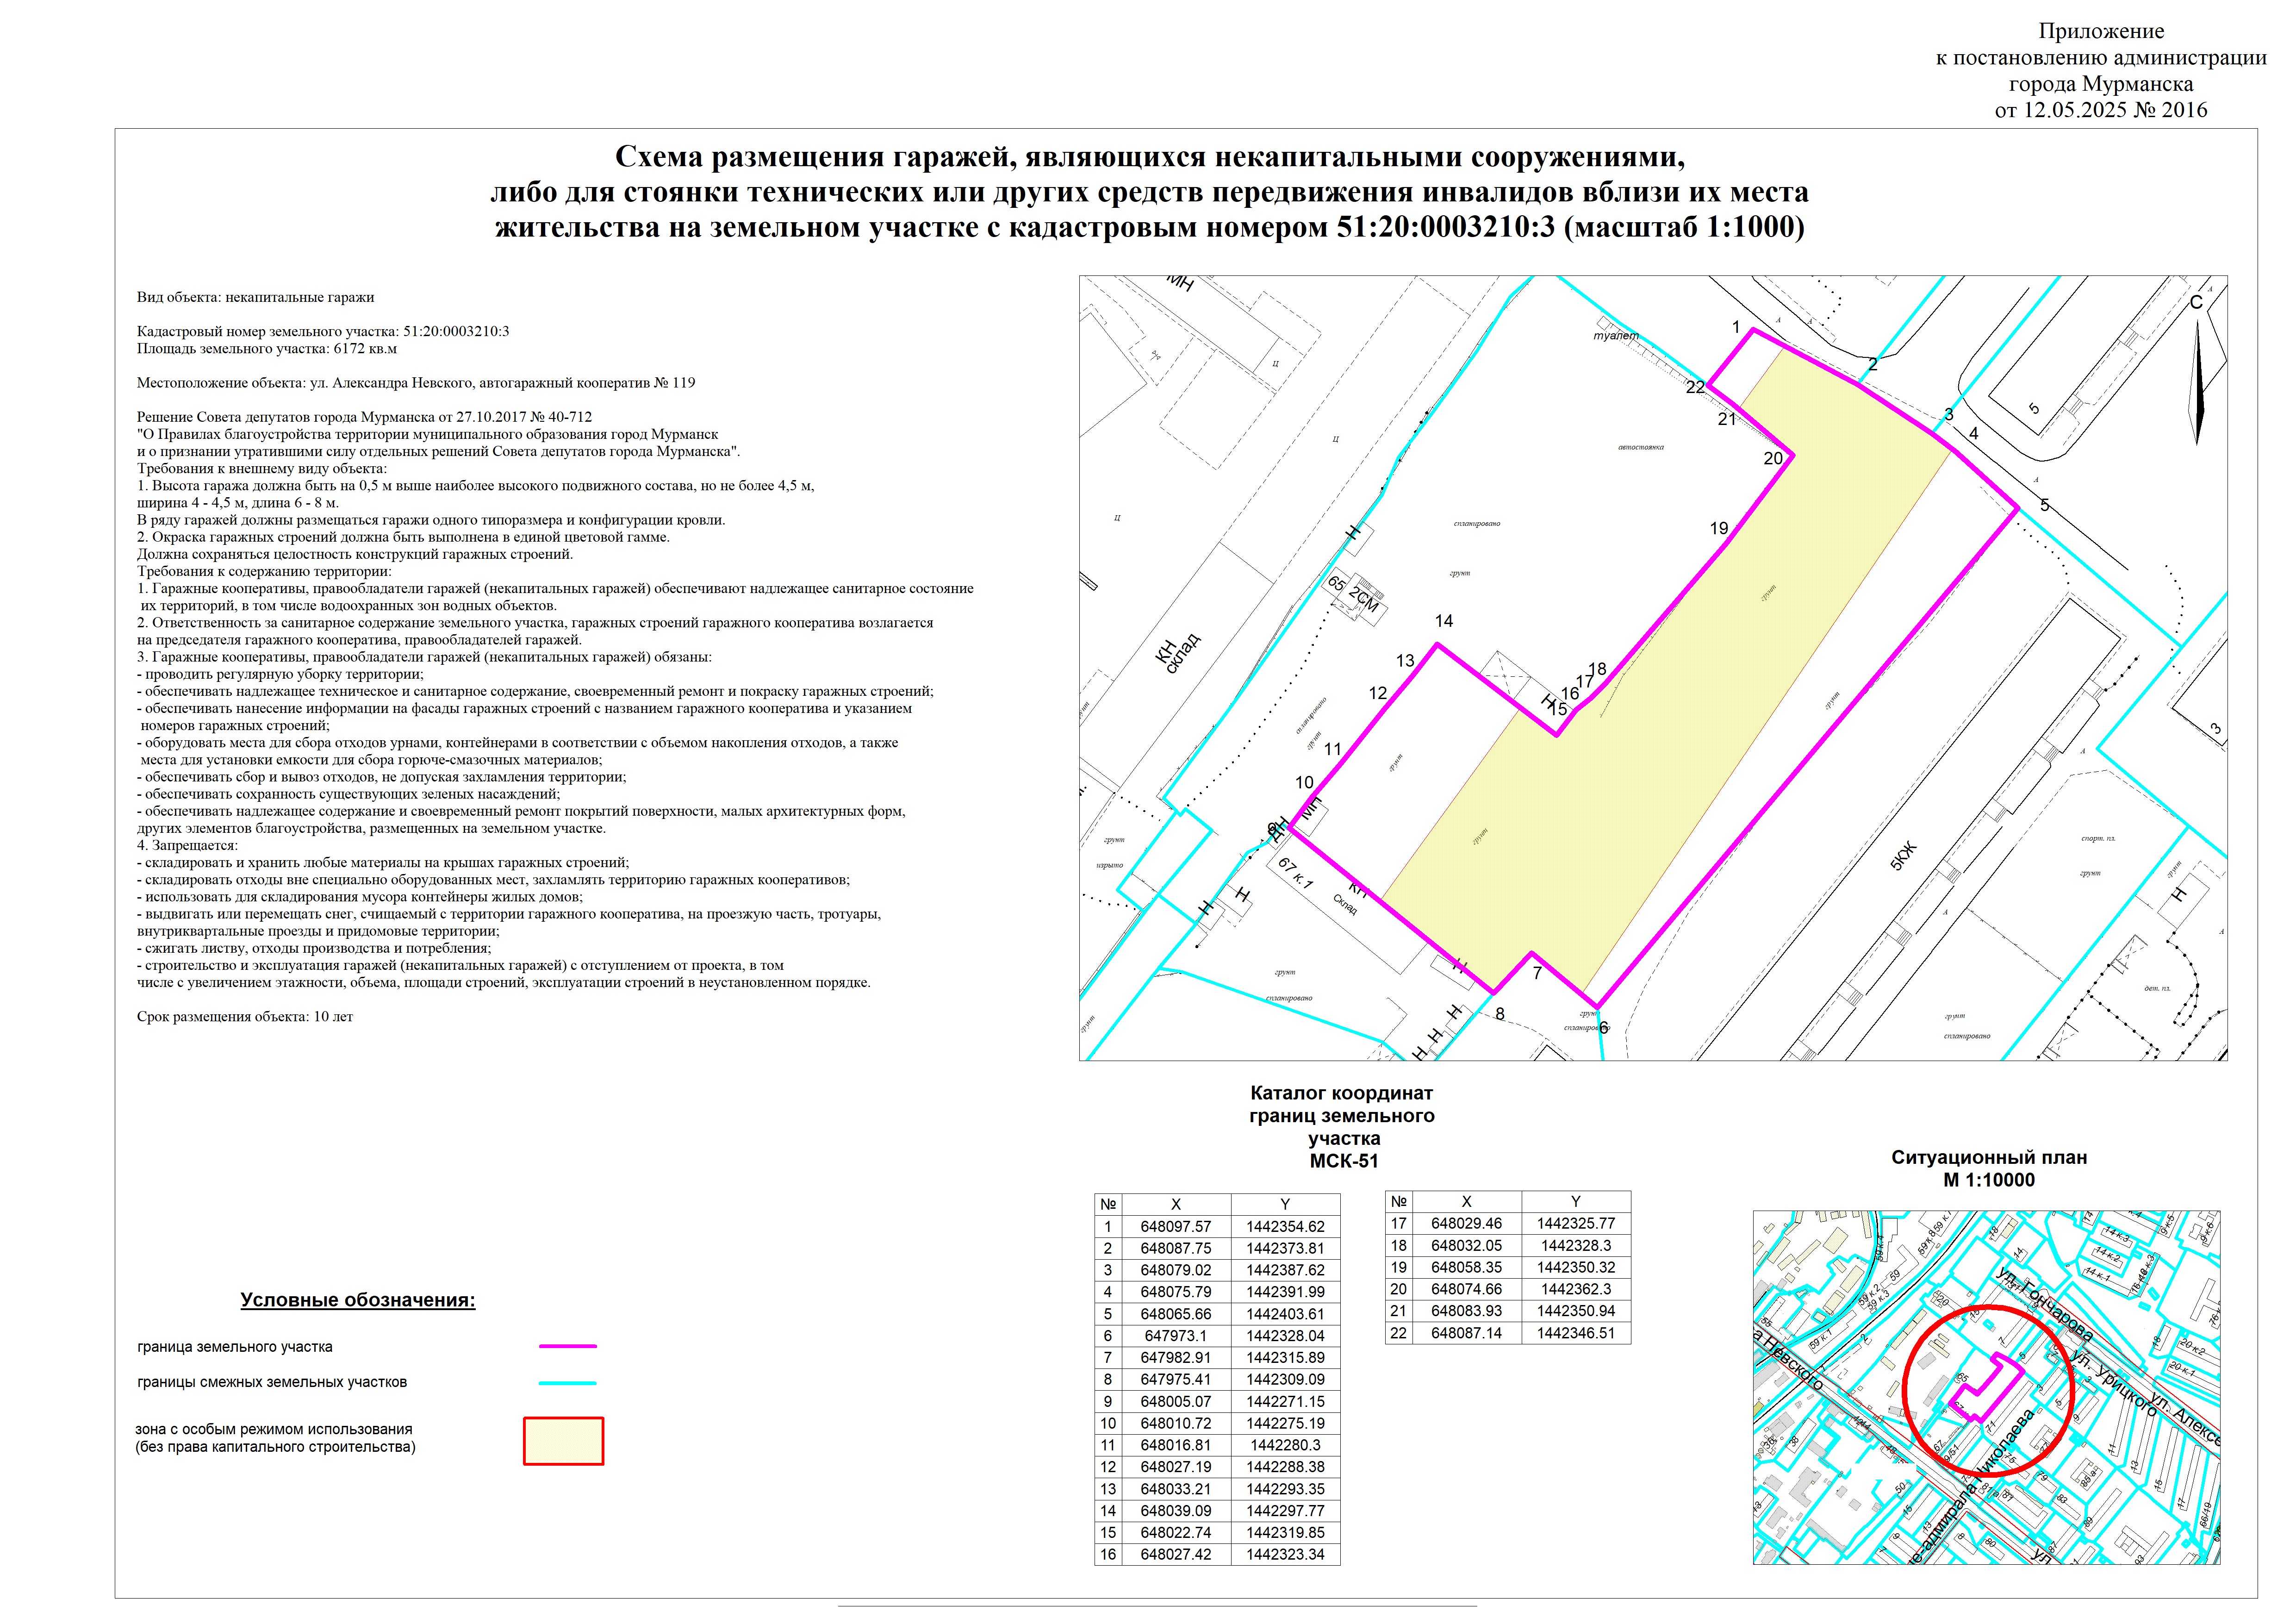Screen dimensions: 2296x1624
Task: Click the 'туалет' label on the map
Action: [x=1616, y=336]
